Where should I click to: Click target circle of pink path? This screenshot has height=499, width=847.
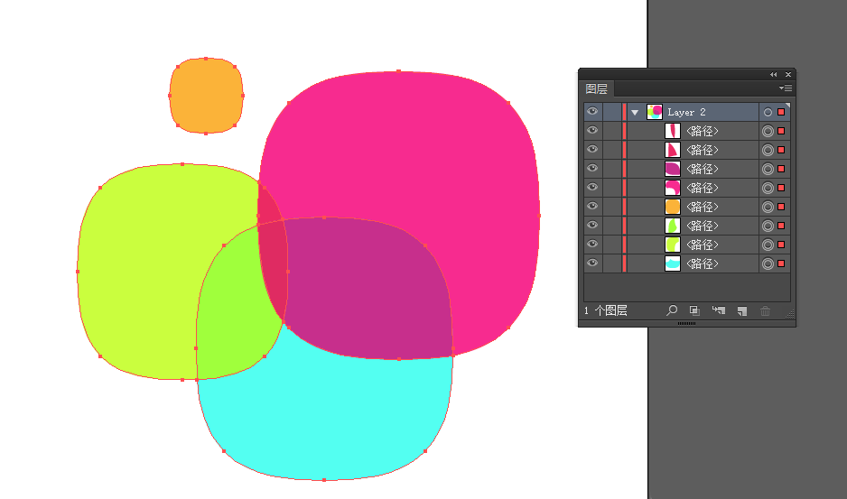point(768,188)
